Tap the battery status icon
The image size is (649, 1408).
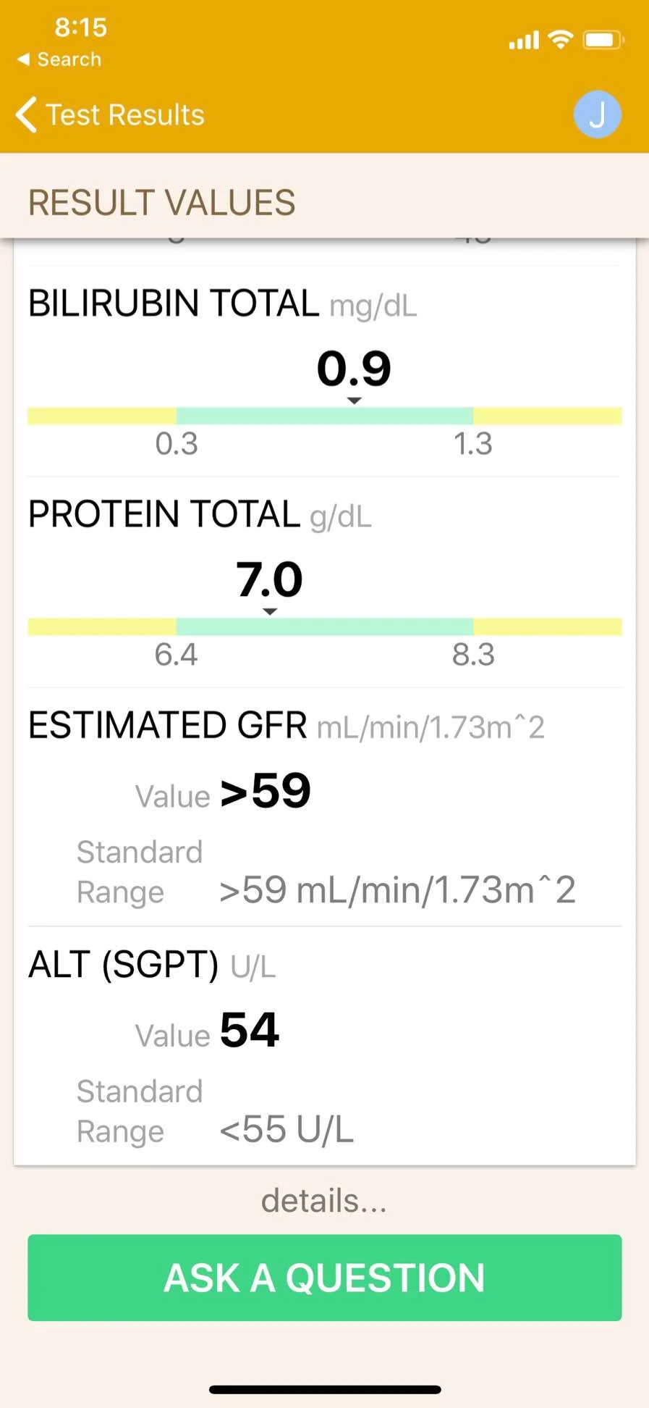click(x=603, y=39)
